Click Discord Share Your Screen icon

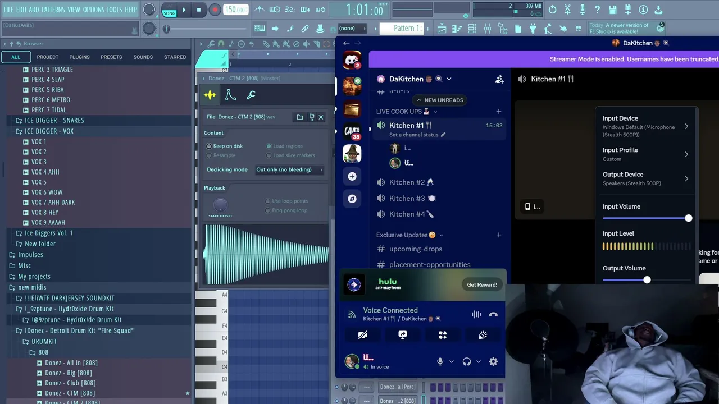point(403,335)
